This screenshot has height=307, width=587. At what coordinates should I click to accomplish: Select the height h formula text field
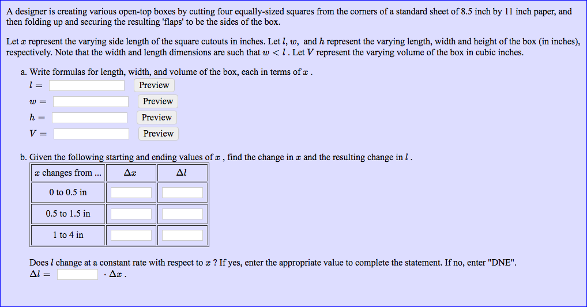coord(89,118)
